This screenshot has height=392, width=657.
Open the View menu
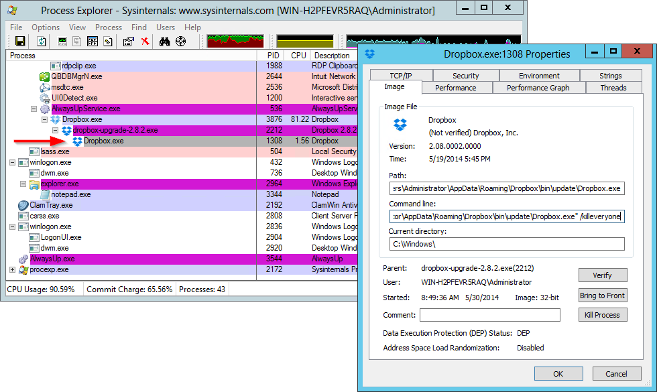coord(78,27)
